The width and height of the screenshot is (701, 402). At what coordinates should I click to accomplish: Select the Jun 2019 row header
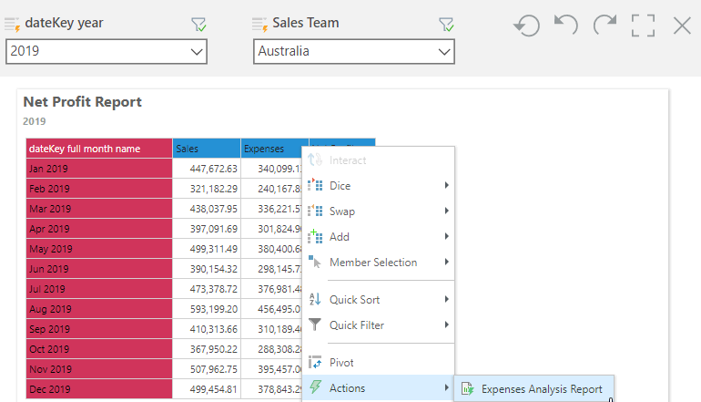(x=99, y=269)
